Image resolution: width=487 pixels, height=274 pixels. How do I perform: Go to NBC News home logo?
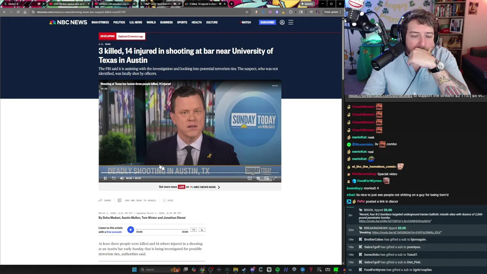point(68,22)
